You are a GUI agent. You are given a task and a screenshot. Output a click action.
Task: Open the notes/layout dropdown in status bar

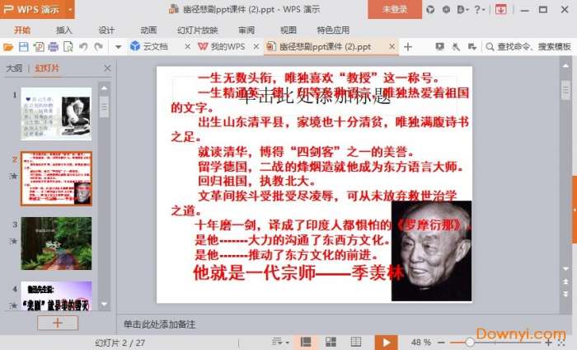coord(280,343)
